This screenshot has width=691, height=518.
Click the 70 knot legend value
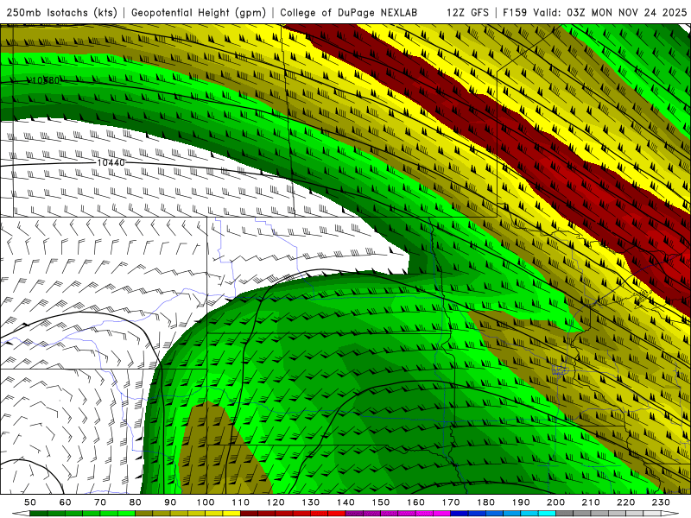coord(100,502)
